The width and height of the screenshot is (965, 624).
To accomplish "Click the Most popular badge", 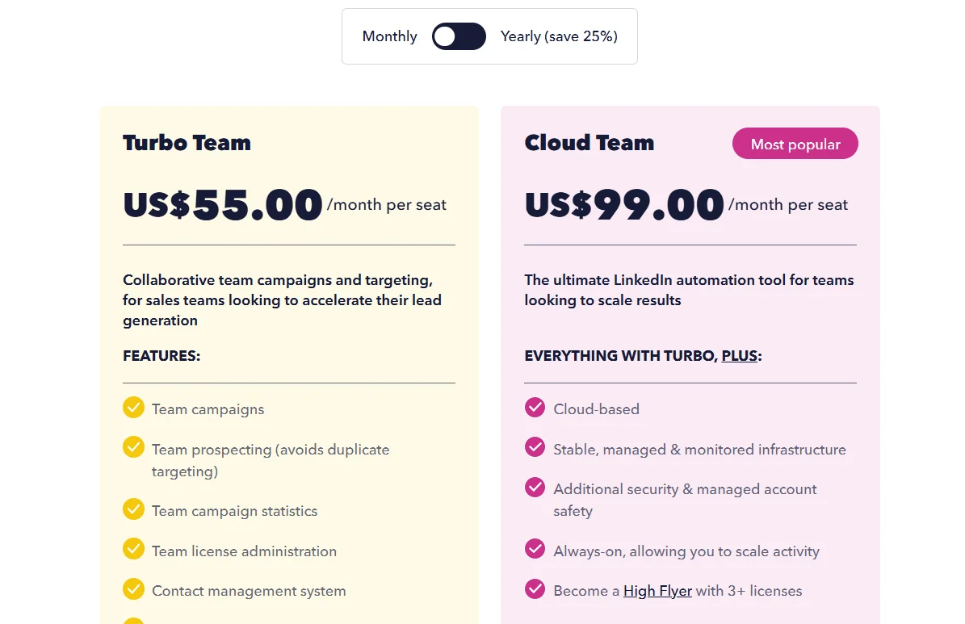I will pos(795,144).
